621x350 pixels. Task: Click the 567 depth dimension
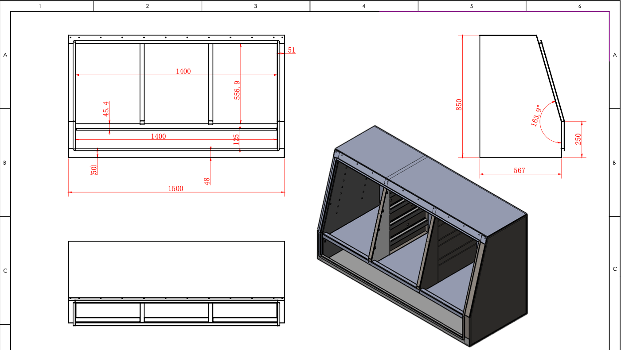coord(519,170)
